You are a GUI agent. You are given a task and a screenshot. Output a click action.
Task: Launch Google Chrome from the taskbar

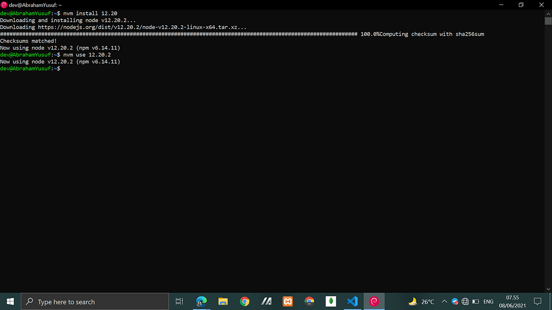pos(244,301)
